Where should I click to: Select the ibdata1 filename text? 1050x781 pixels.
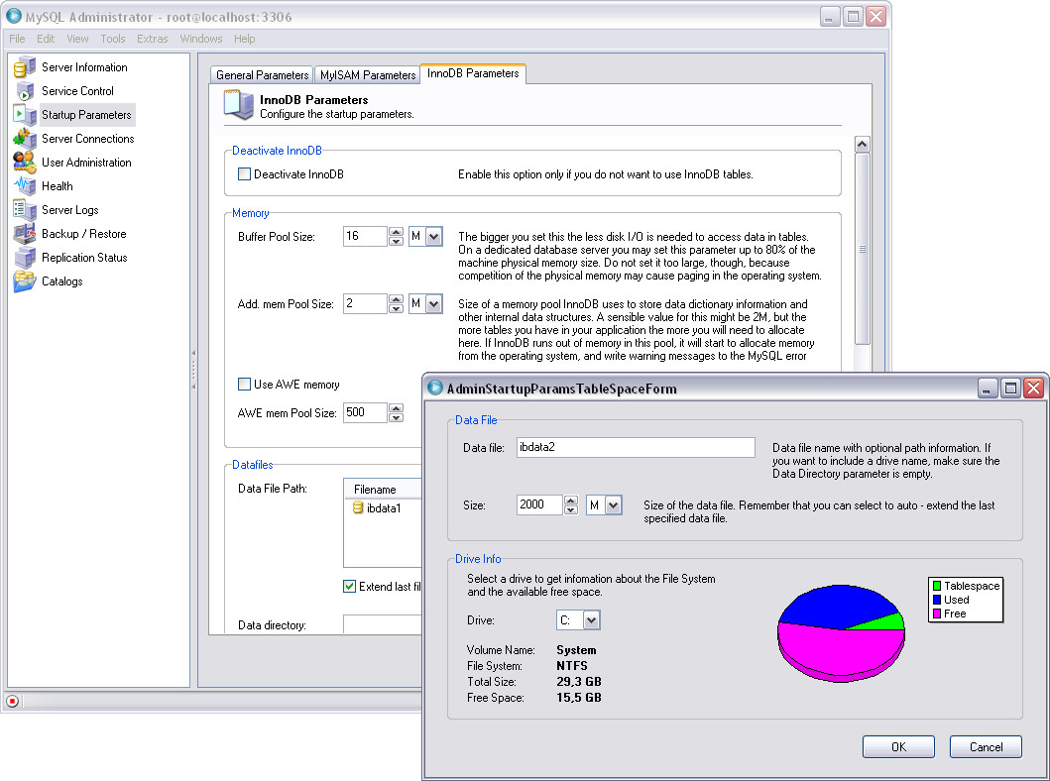tap(384, 508)
